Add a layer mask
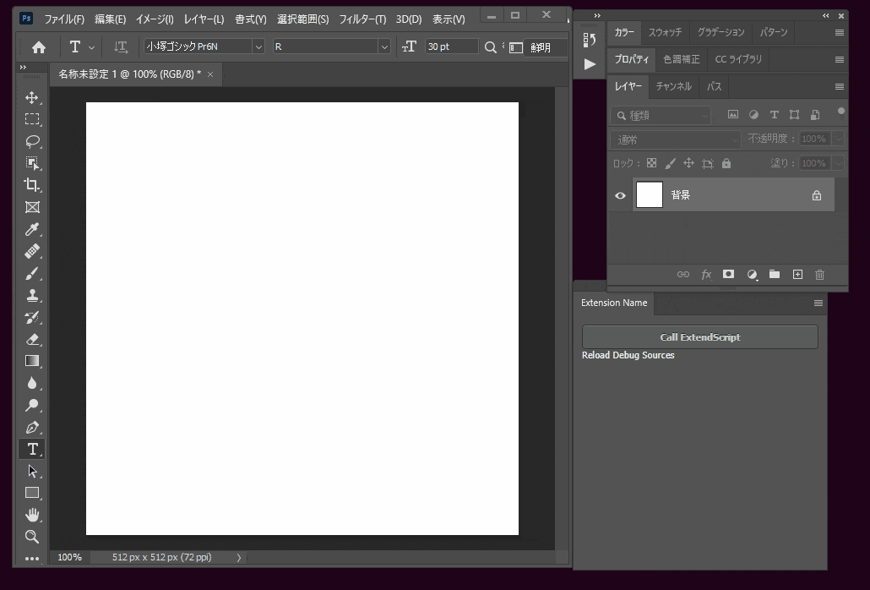The height and width of the screenshot is (590, 870). 728,274
